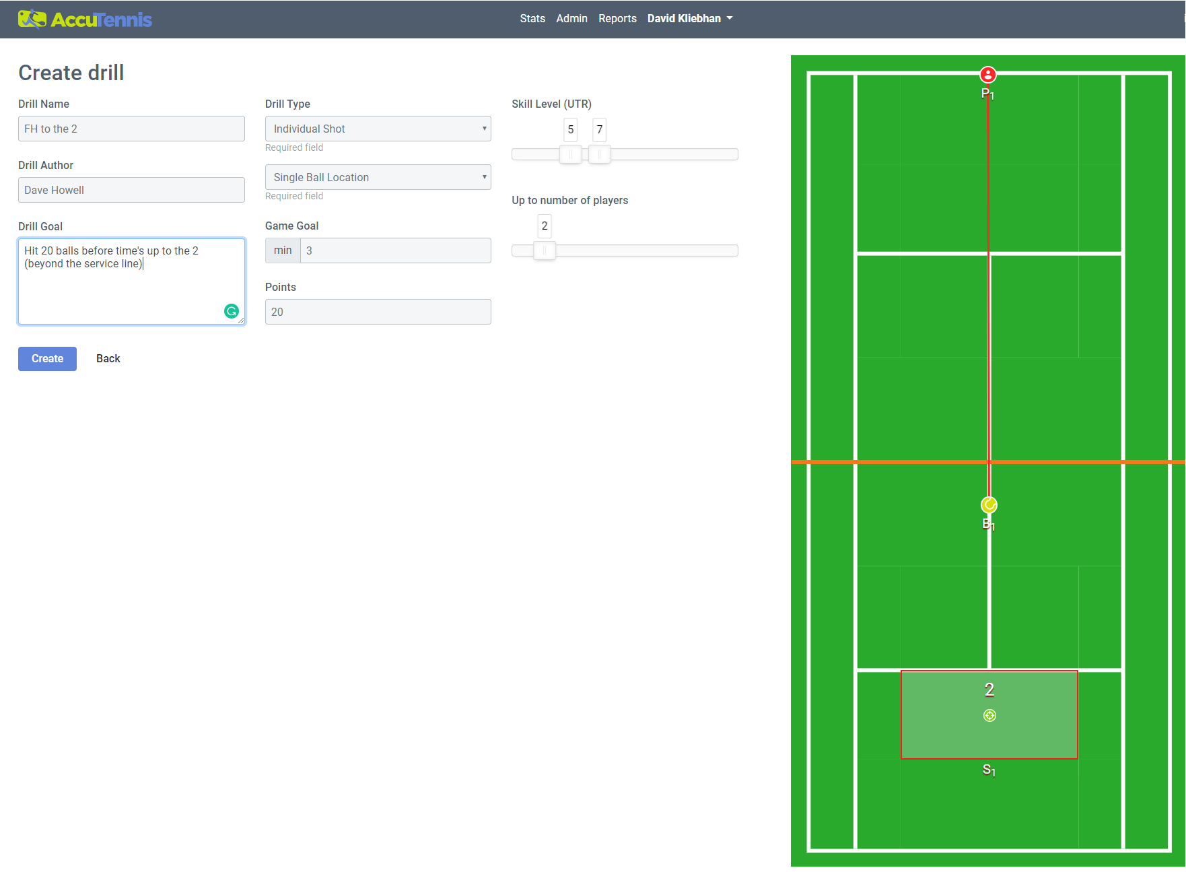This screenshot has width=1186, height=872.
Task: Click the yellow tennis ball B1 marker
Action: (x=989, y=505)
